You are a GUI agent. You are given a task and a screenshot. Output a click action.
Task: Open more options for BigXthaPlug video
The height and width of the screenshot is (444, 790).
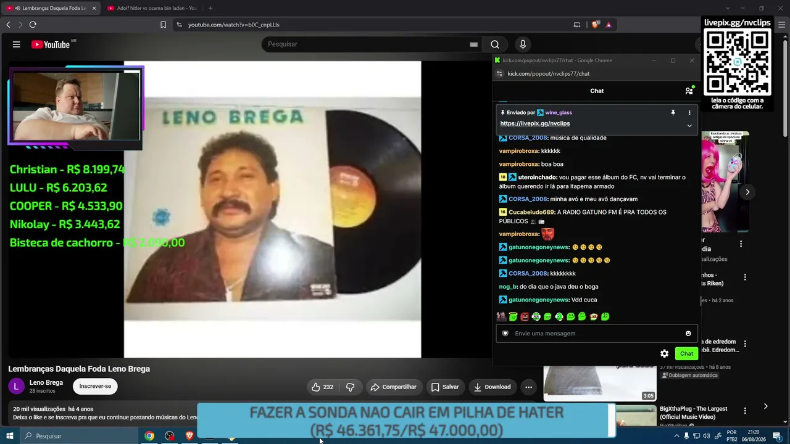745,411
